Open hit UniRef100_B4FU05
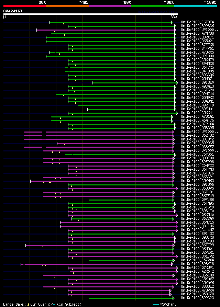The height and width of the screenshot is (307, 220). pos(197,71)
